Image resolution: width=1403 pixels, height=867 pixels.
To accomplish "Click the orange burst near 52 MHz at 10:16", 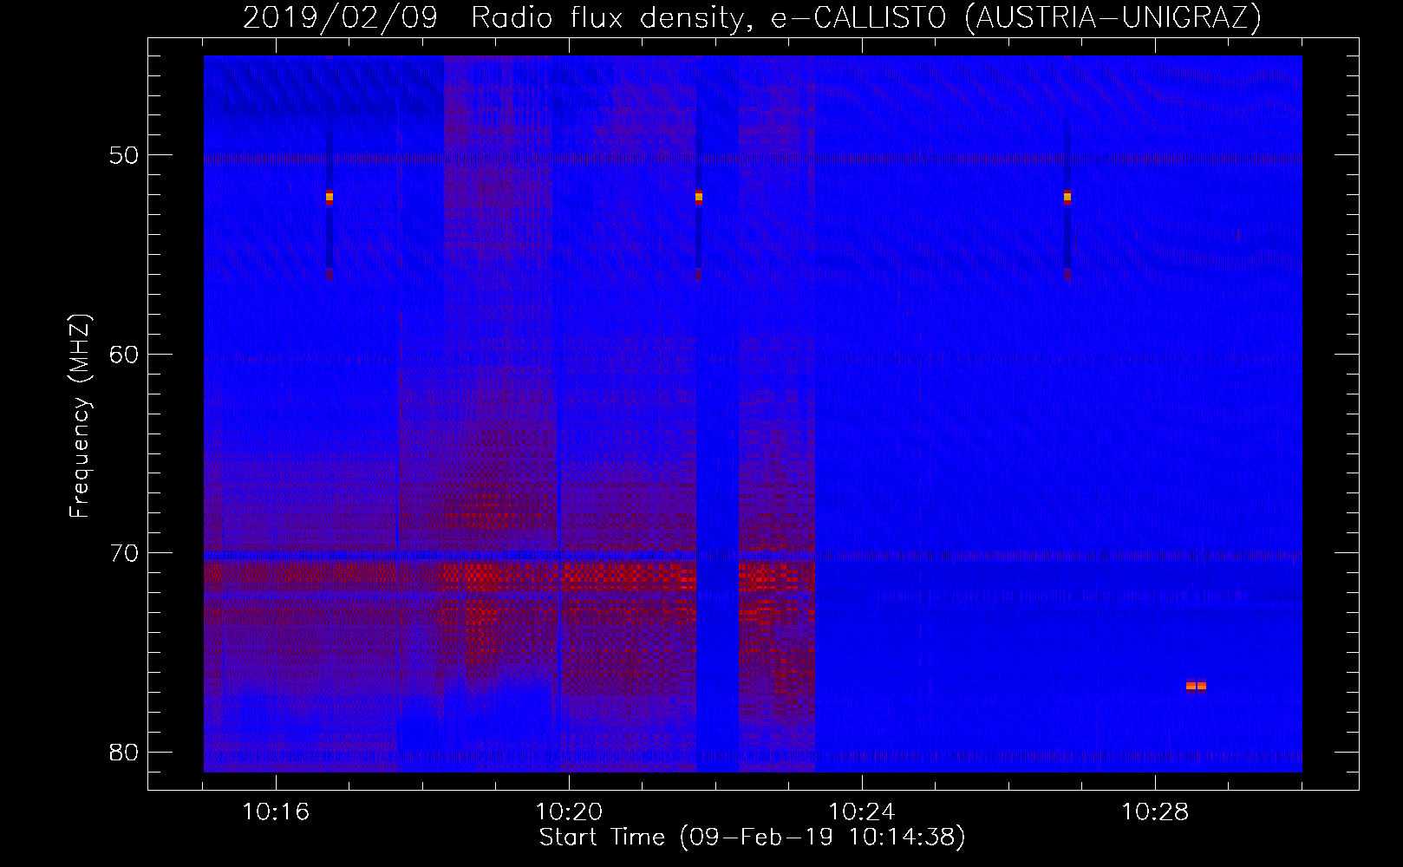I will pyautogui.click(x=330, y=198).
